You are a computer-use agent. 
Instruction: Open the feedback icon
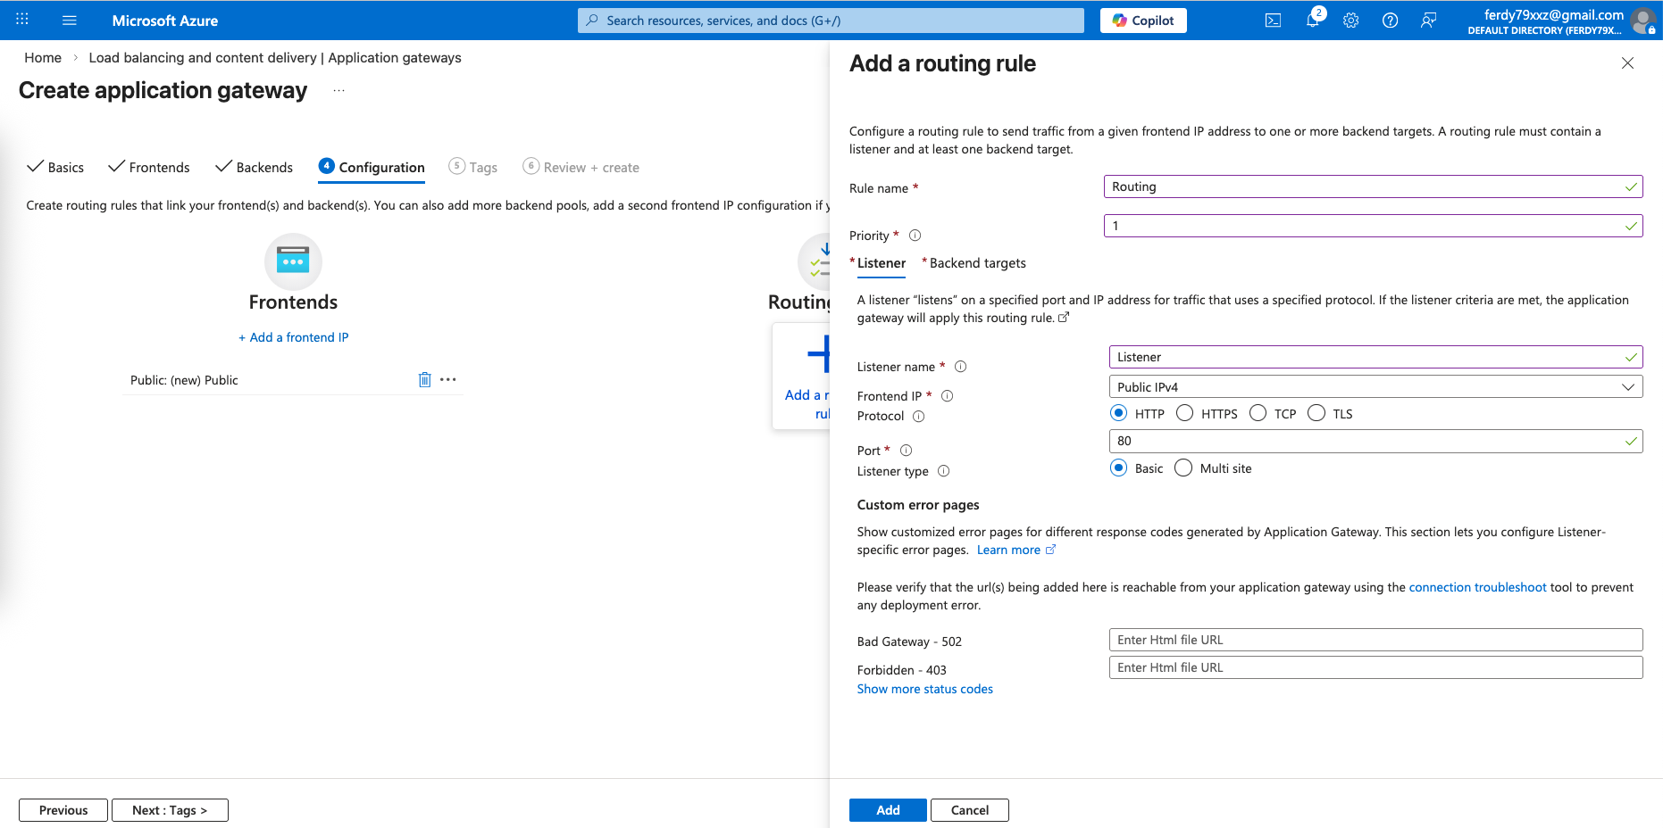tap(1428, 21)
